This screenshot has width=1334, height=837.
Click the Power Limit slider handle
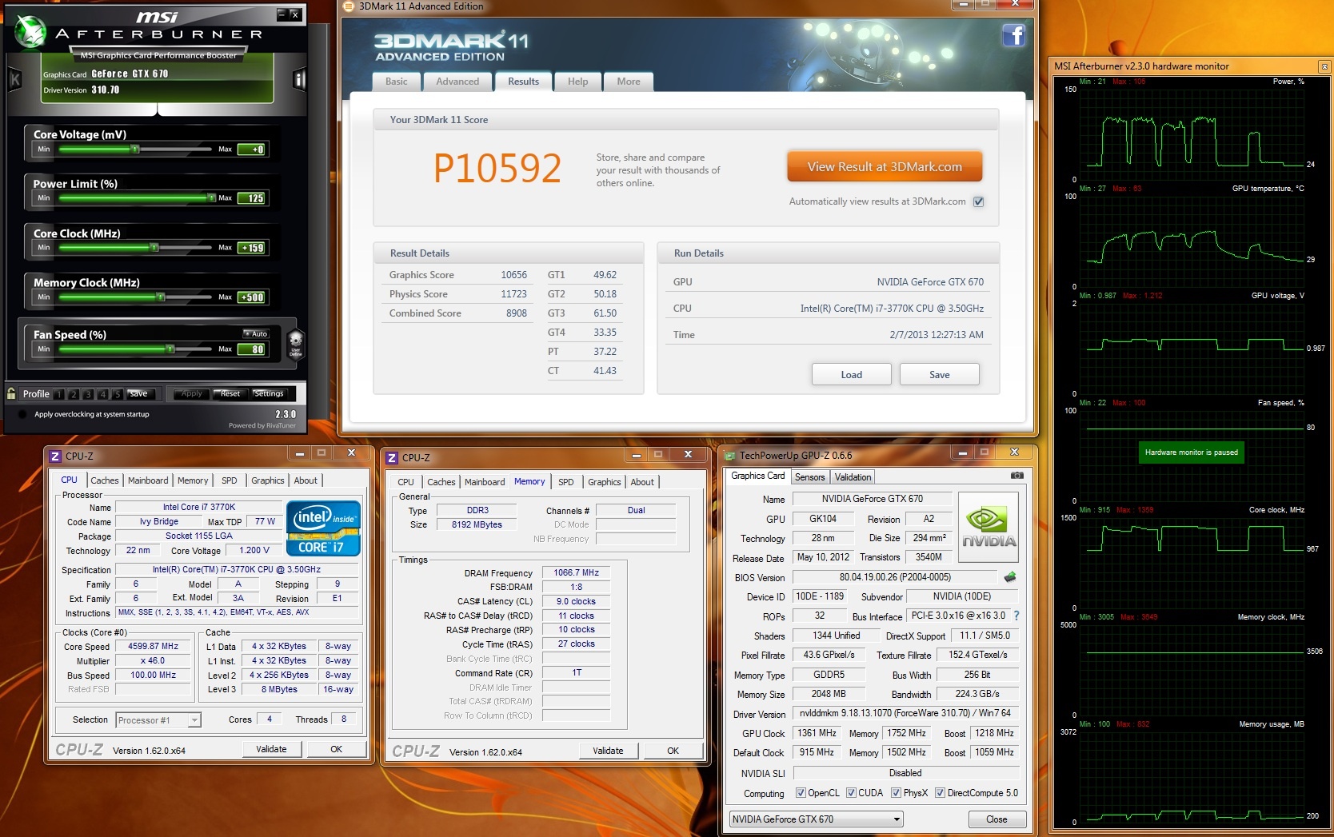[211, 197]
